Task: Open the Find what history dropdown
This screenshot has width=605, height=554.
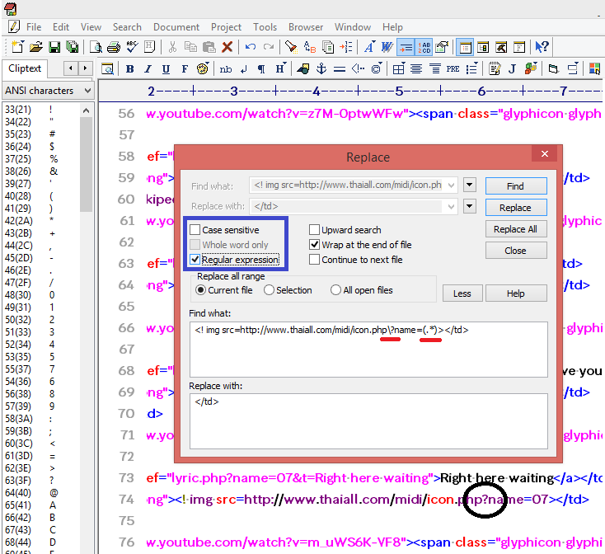Action: (x=469, y=185)
